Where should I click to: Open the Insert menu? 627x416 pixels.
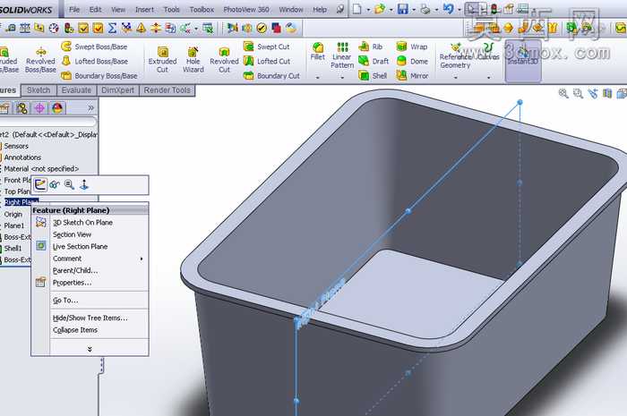click(x=144, y=9)
